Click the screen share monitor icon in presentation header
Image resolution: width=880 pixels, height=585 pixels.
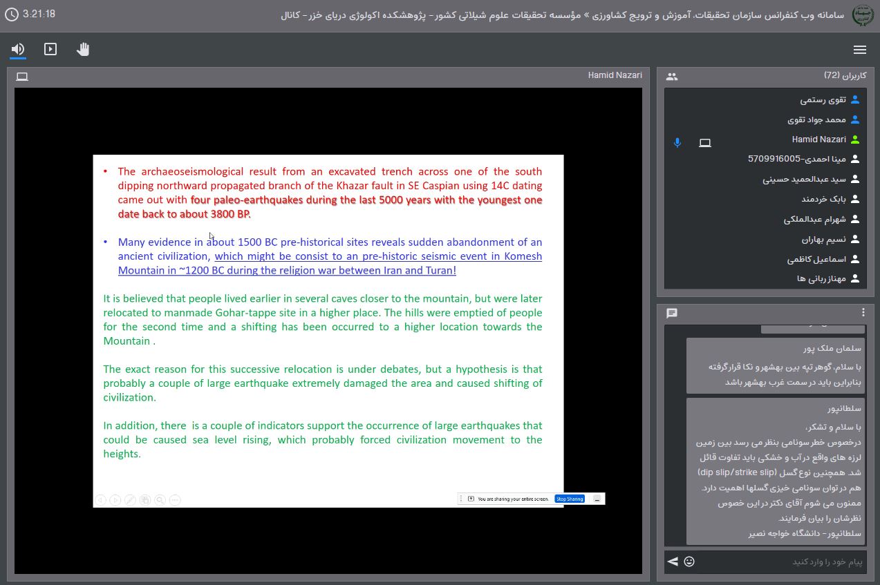(22, 77)
